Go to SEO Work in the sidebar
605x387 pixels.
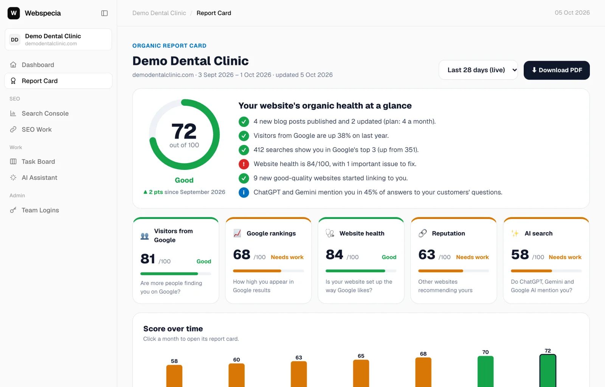(x=58, y=130)
